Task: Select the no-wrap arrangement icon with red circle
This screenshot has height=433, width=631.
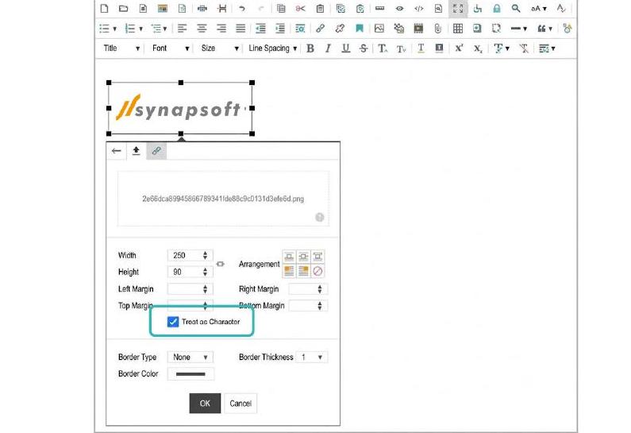Action: (x=317, y=271)
